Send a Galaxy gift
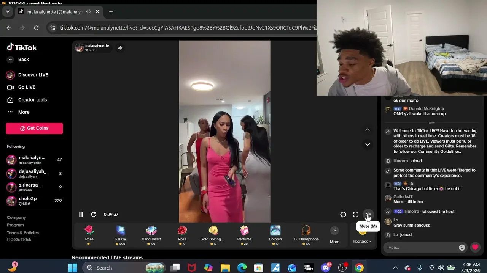 click(120, 235)
